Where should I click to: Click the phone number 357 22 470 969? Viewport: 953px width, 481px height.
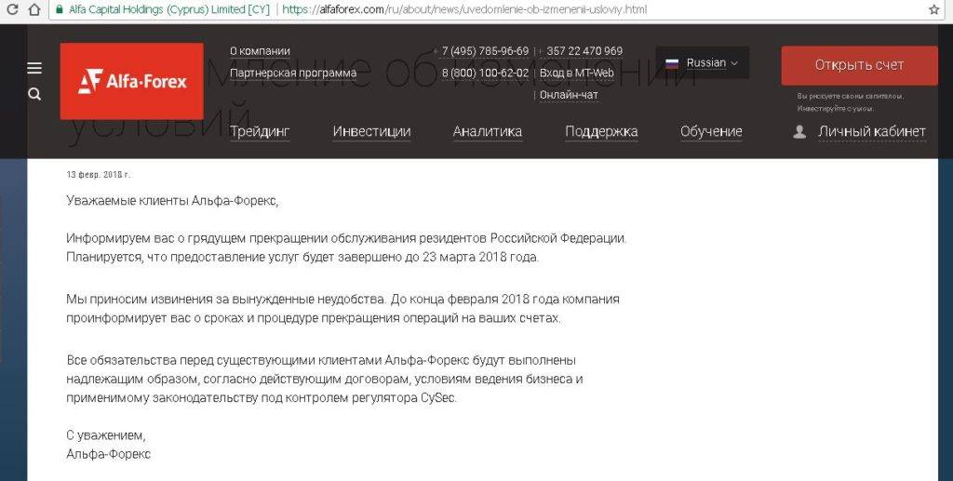click(x=584, y=51)
